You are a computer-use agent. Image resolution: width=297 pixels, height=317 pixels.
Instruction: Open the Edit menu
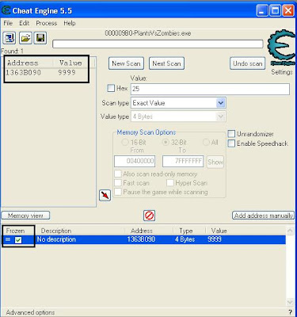(x=25, y=23)
